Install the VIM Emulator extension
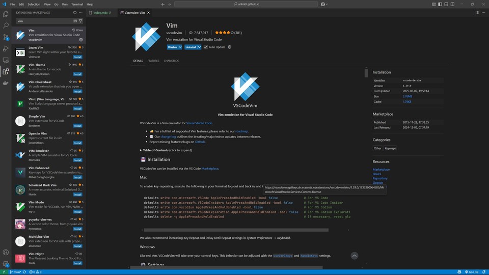Image resolution: width=489 pixels, height=275 pixels. tap(77, 160)
